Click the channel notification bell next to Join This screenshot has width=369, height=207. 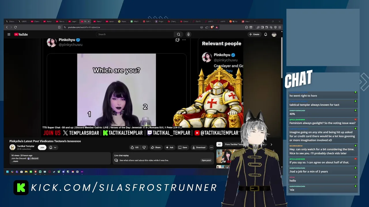[x=51, y=147]
